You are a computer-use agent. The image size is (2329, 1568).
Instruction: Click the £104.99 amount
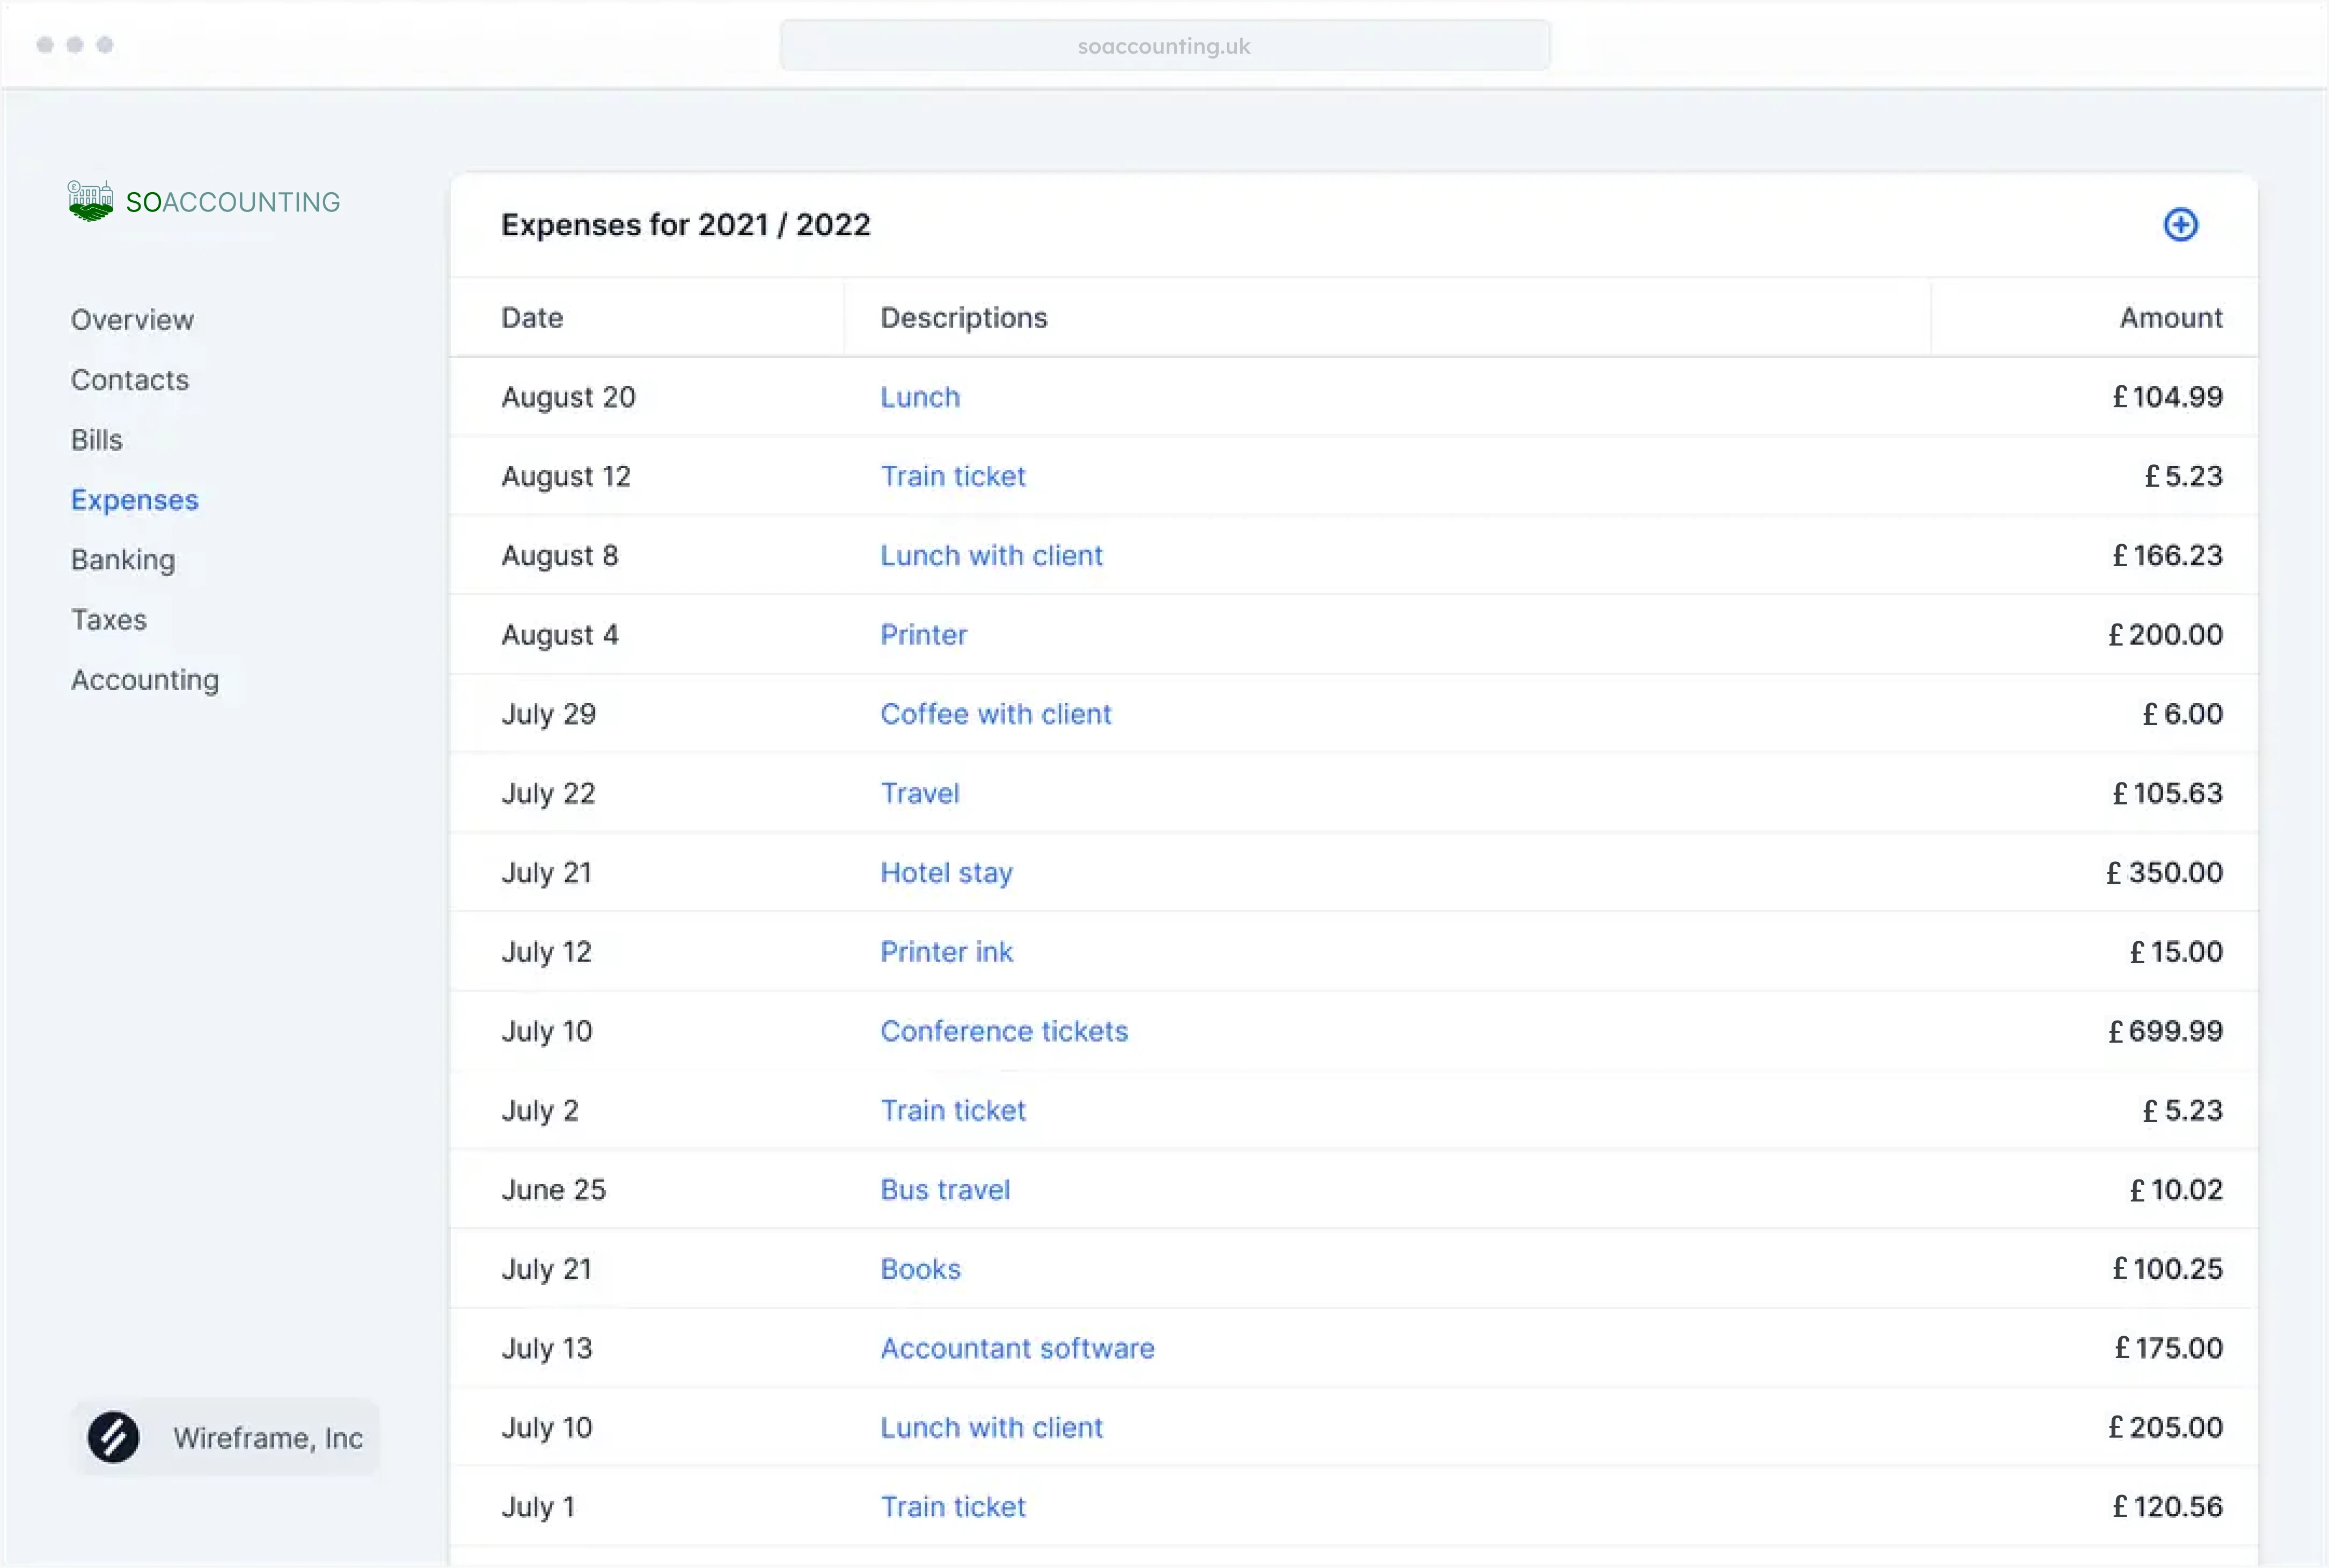pyautogui.click(x=2167, y=397)
